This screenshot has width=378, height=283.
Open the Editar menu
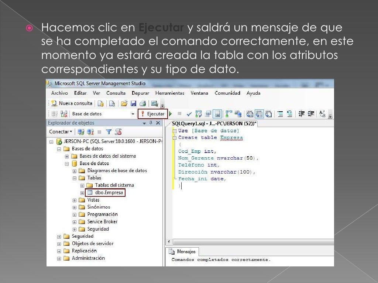pos(80,93)
